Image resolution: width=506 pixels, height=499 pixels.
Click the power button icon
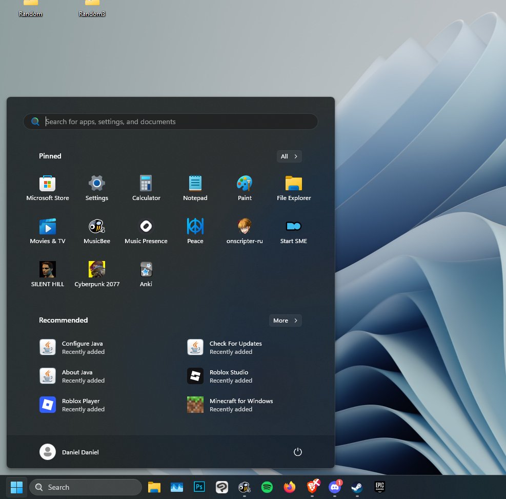[297, 452]
